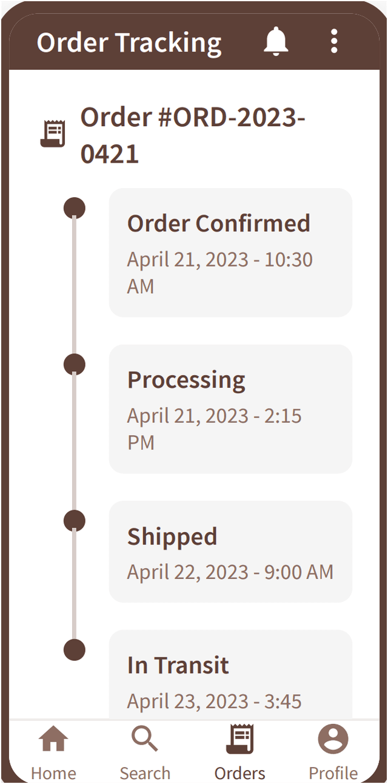
Task: Select the Order Confirmed timeline dot
Action: click(75, 208)
